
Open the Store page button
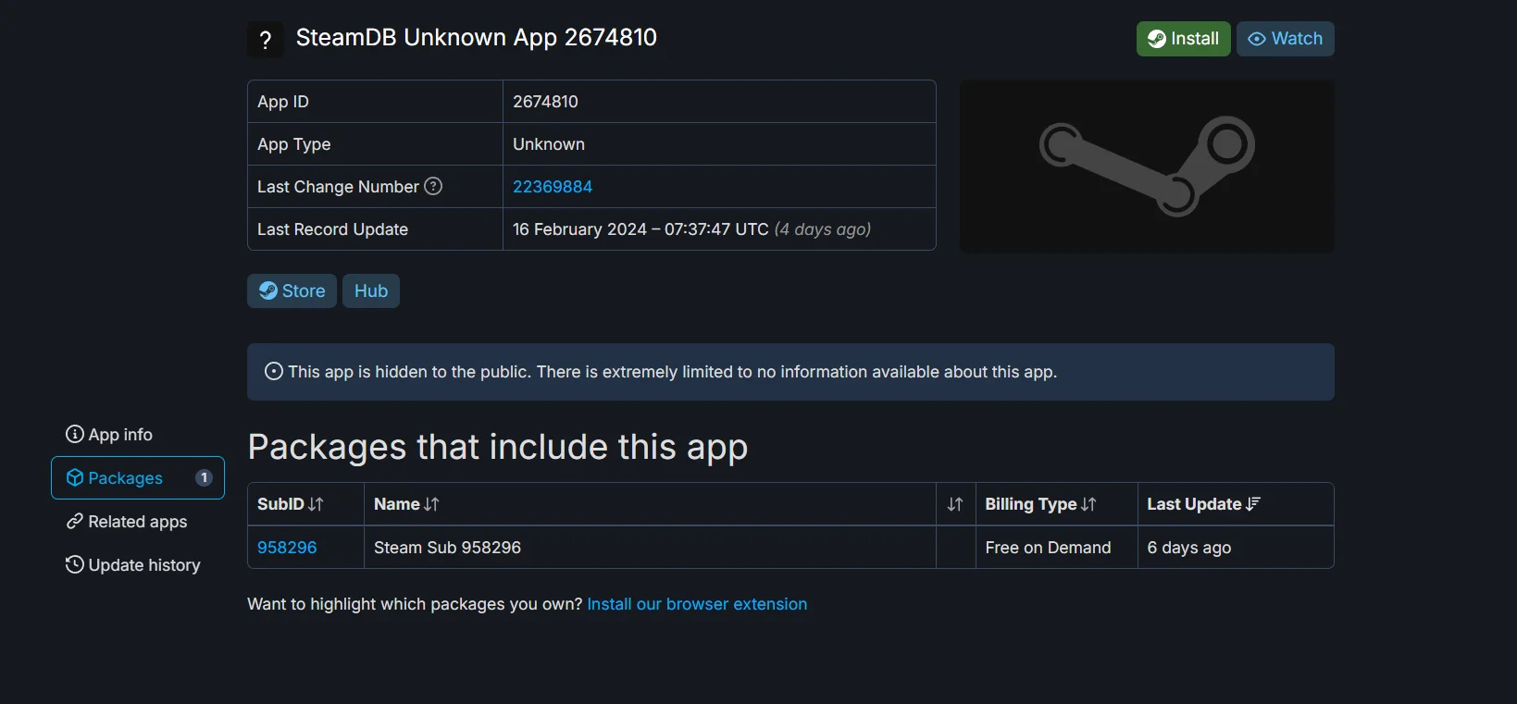(x=292, y=290)
